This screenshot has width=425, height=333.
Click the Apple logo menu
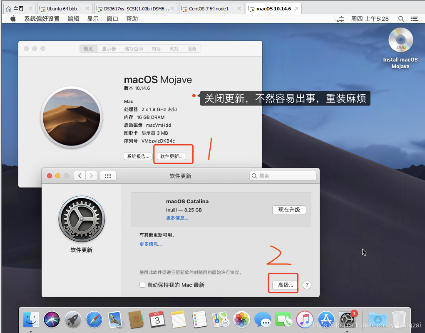pyautogui.click(x=13, y=19)
